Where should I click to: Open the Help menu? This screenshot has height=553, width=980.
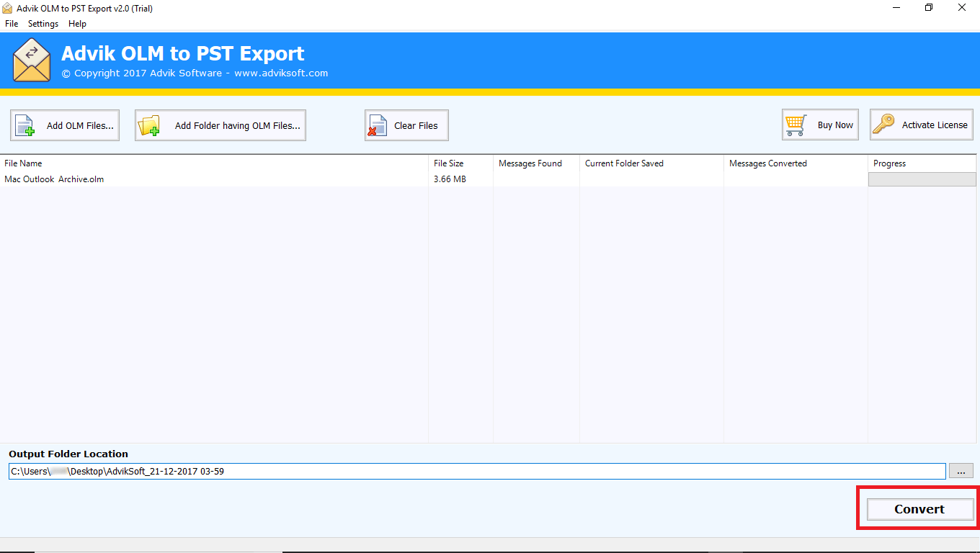77,24
